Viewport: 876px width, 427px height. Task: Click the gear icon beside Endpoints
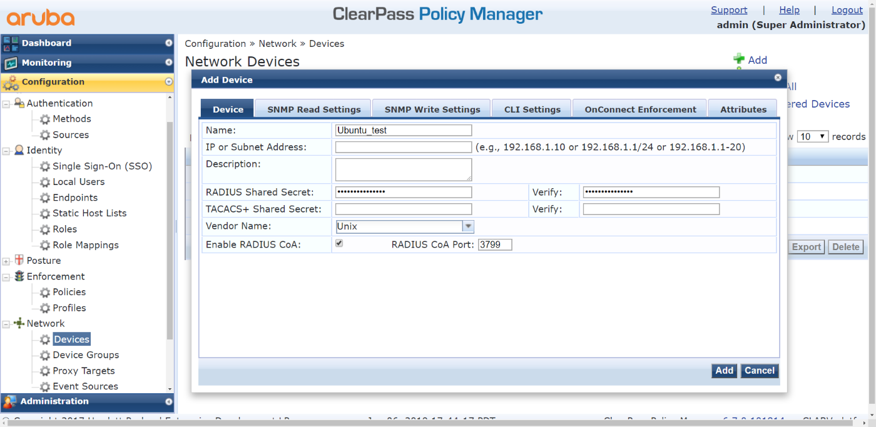point(45,198)
